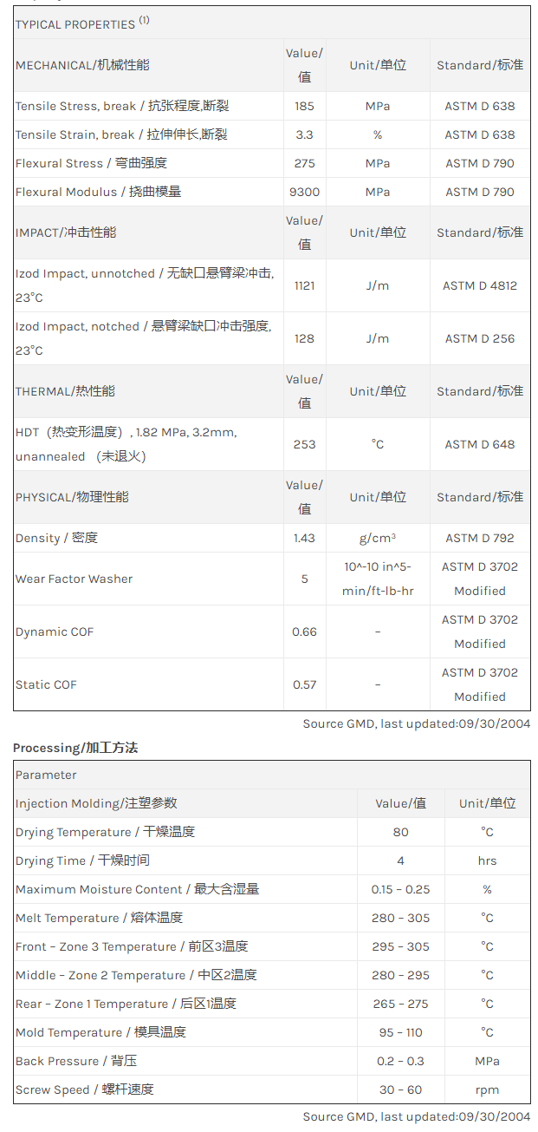Click the Flexural Modulus value 9300

[x=304, y=192]
